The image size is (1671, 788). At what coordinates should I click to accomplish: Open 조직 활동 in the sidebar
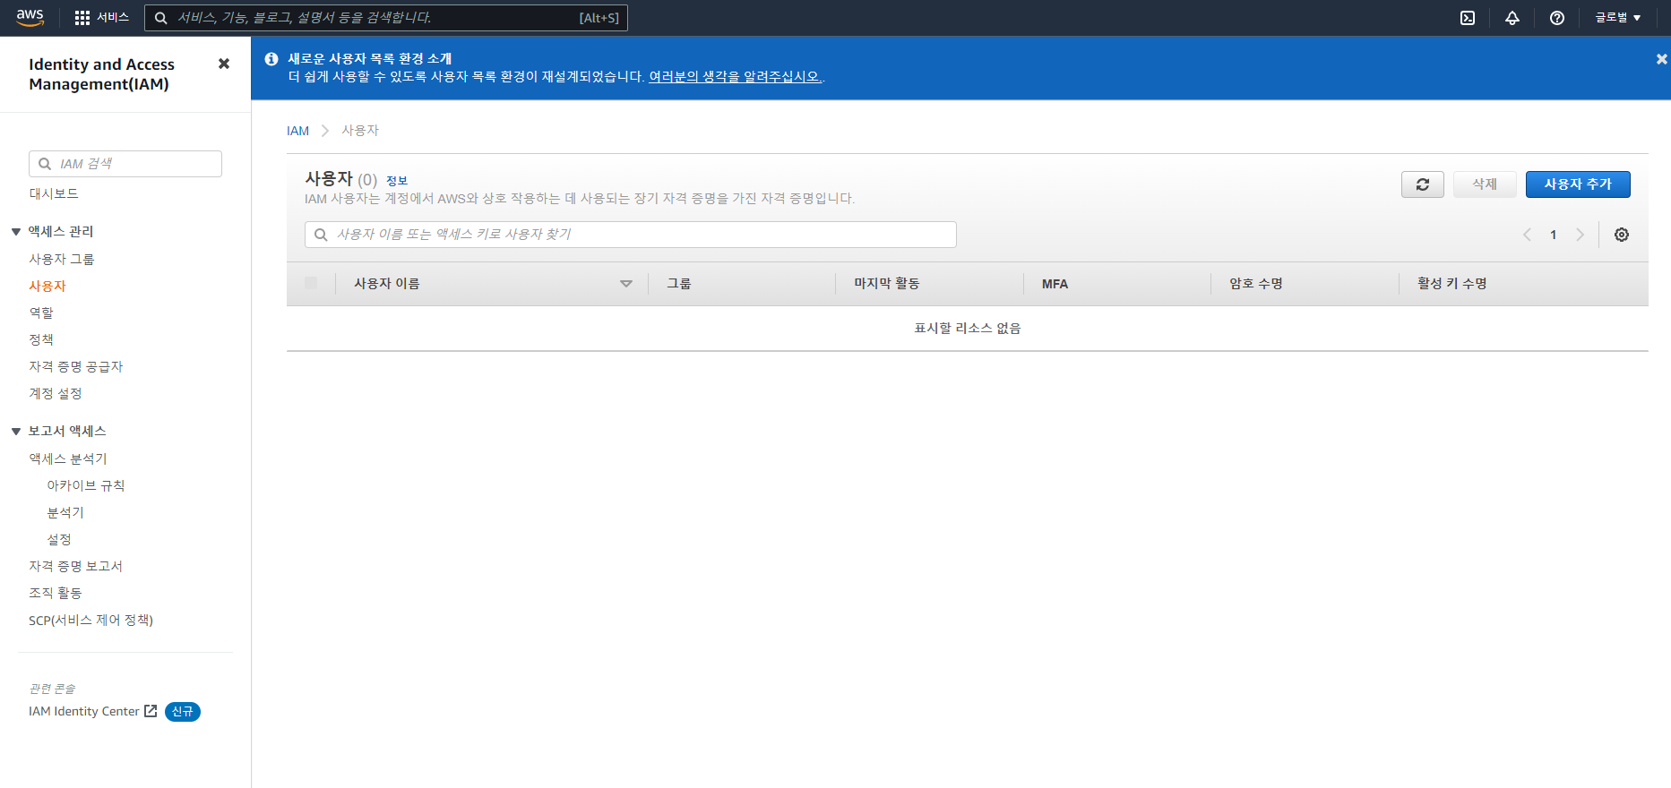[56, 593]
